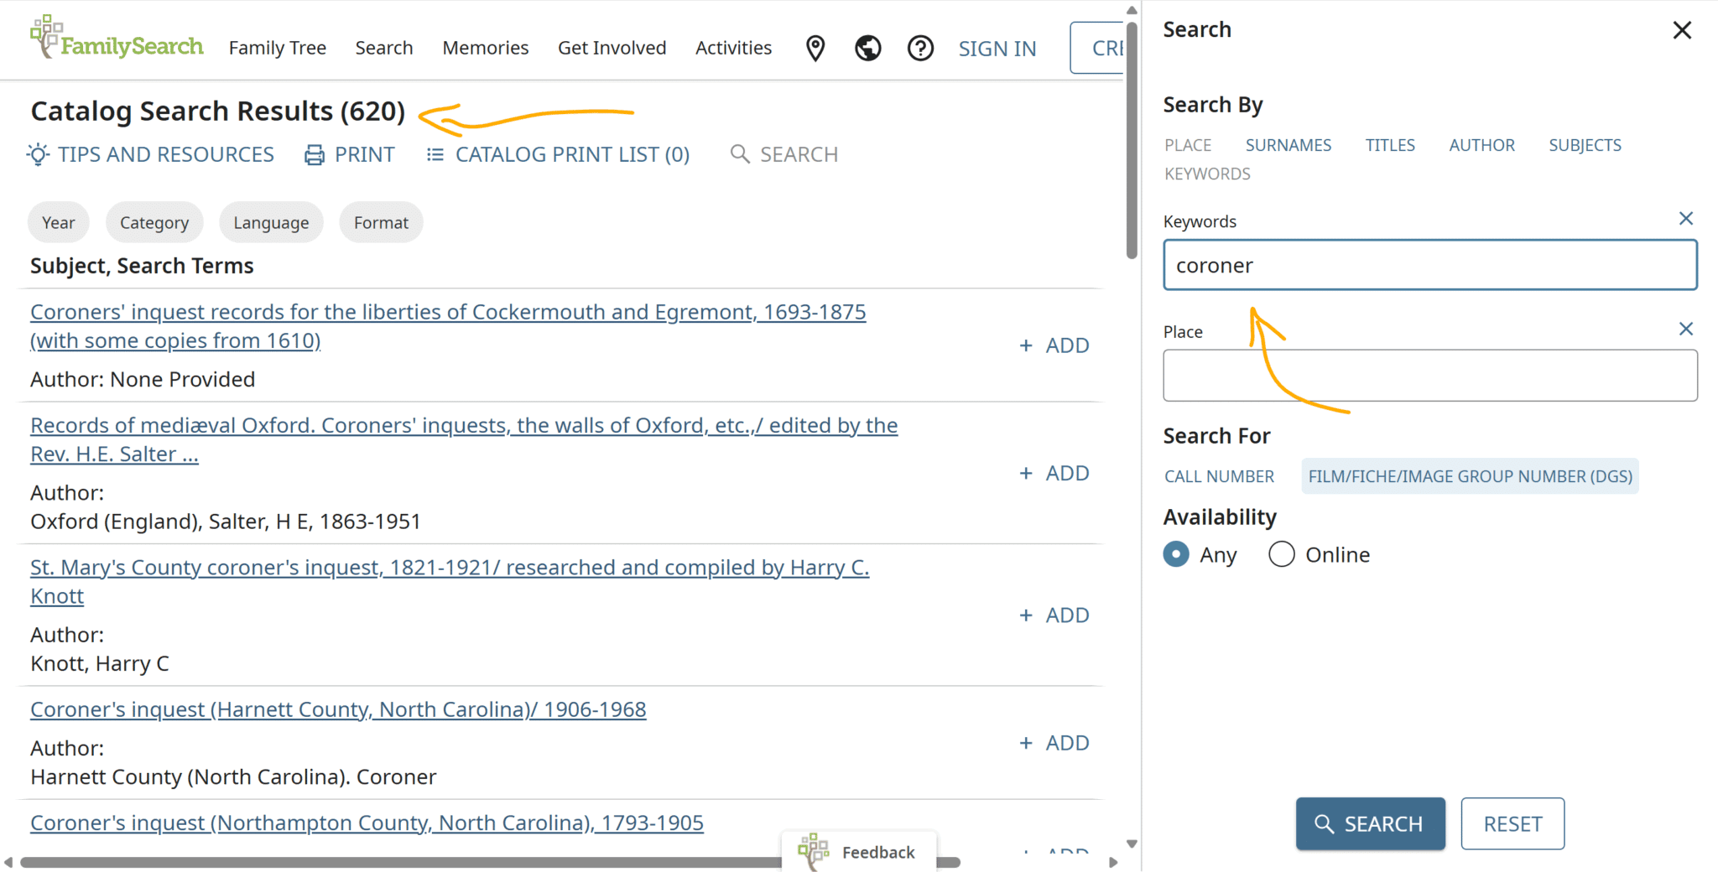
Task: Toggle Film/Fiche/Image Group Number (DGS) option
Action: (1470, 476)
